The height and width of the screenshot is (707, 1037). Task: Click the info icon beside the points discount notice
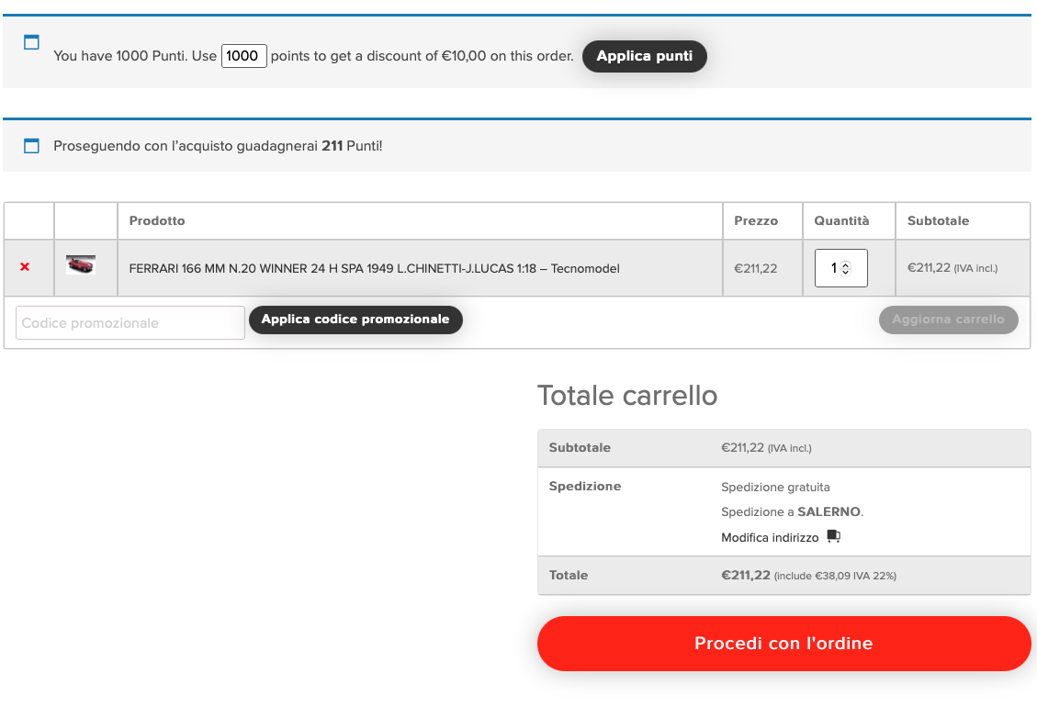(31, 42)
